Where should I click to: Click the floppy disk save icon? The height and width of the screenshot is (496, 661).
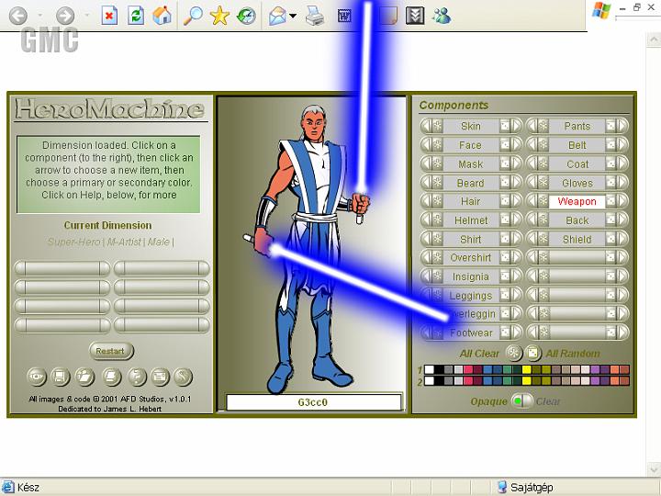click(61, 376)
